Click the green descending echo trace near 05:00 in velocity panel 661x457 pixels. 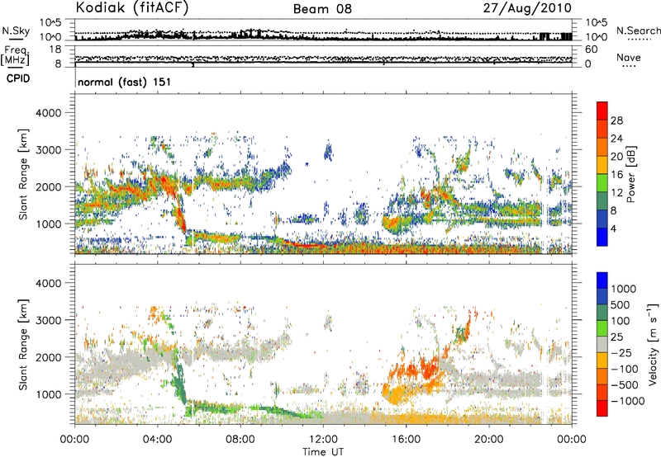(180, 385)
